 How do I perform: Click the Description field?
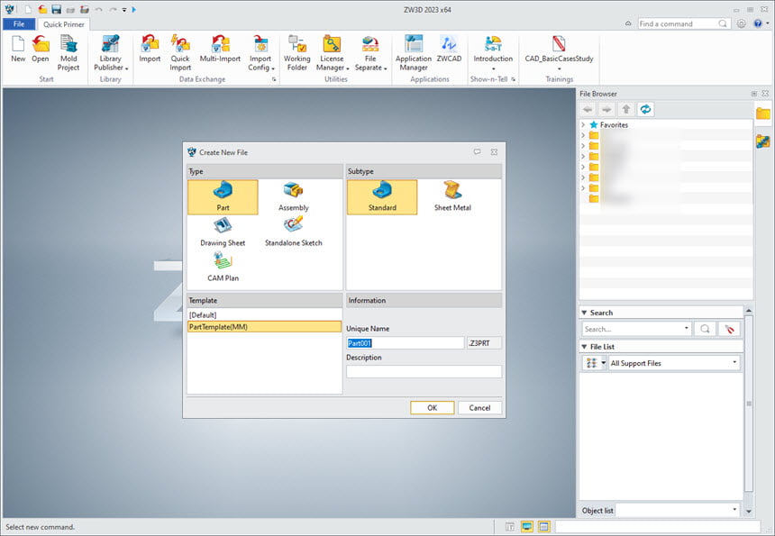click(424, 371)
